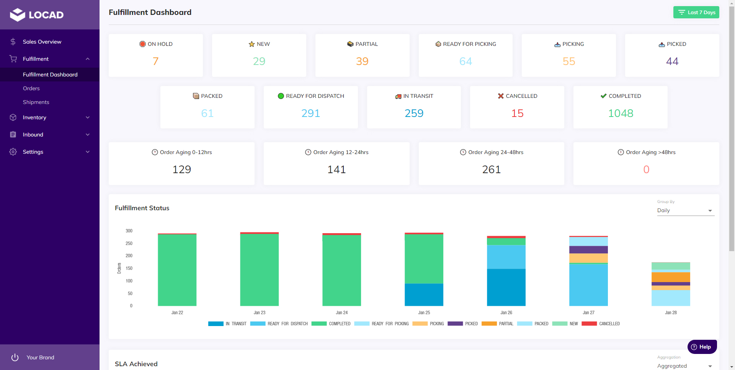Screen dimensions: 735x370
Task: Click the In Transit truck icon
Action: 399,96
